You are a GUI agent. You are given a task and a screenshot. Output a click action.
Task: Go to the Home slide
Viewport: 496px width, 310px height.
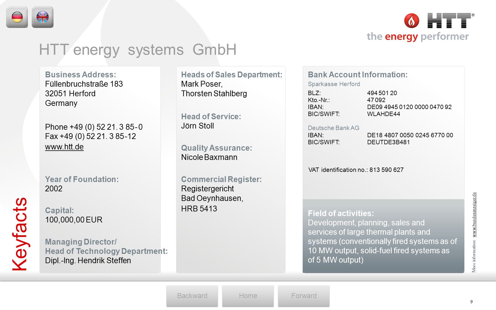248,296
